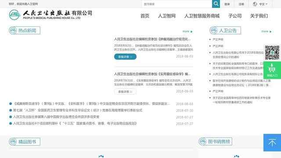Open first 严正声明 announcement
The height and width of the screenshot is (158, 281).
coord(218,39)
